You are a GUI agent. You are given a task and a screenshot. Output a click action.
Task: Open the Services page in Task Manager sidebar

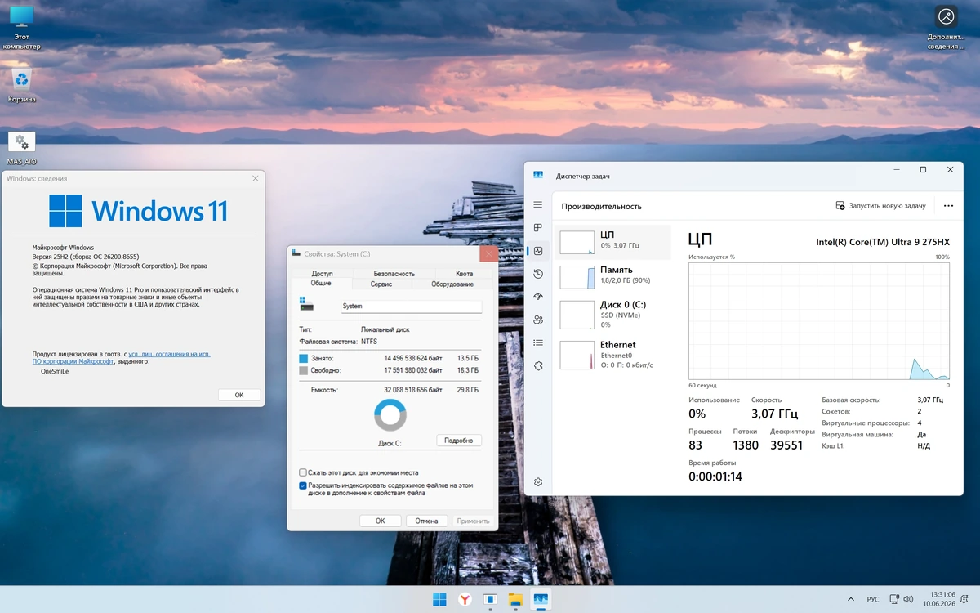538,365
